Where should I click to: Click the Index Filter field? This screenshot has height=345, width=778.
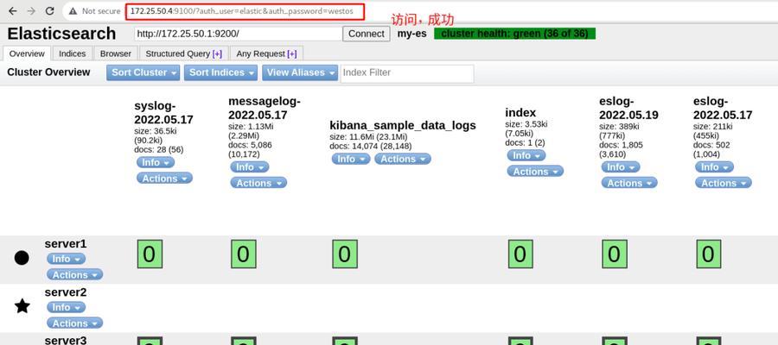tap(407, 73)
